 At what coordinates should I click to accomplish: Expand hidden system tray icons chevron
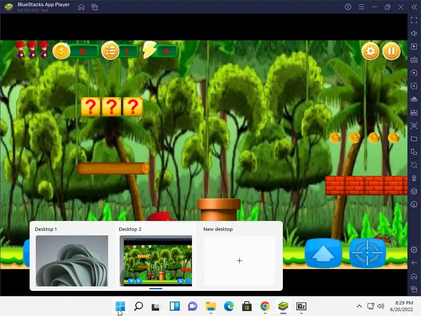tap(359, 306)
